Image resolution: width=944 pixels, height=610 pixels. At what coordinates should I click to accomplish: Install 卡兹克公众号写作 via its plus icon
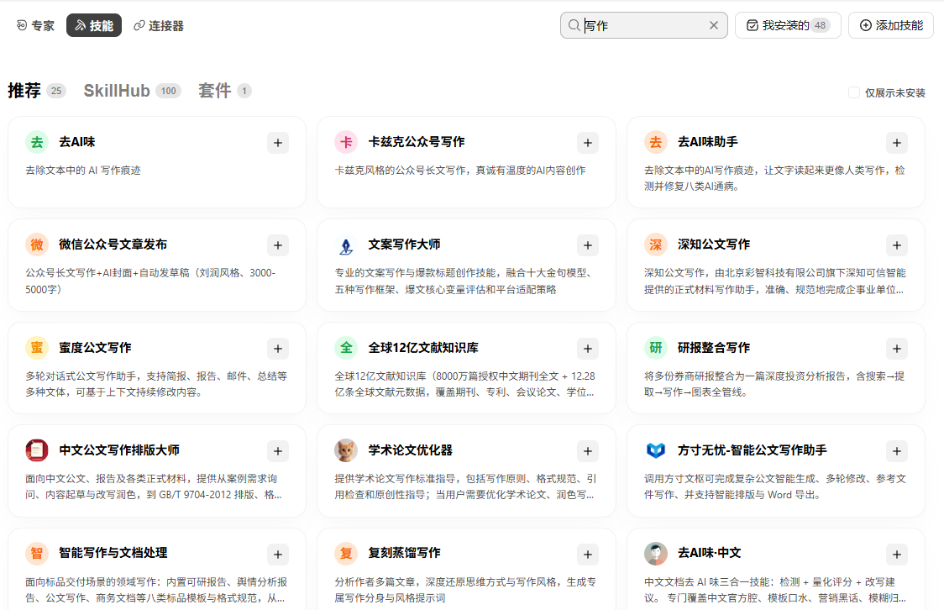[x=588, y=143]
